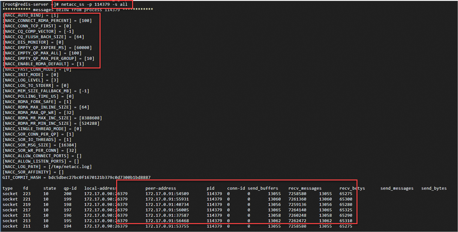This screenshot has height=232, width=458.
Task: Select the NACC_EMPTY_QP_EXPIRE_MS = [60000] line
Action: [47, 48]
